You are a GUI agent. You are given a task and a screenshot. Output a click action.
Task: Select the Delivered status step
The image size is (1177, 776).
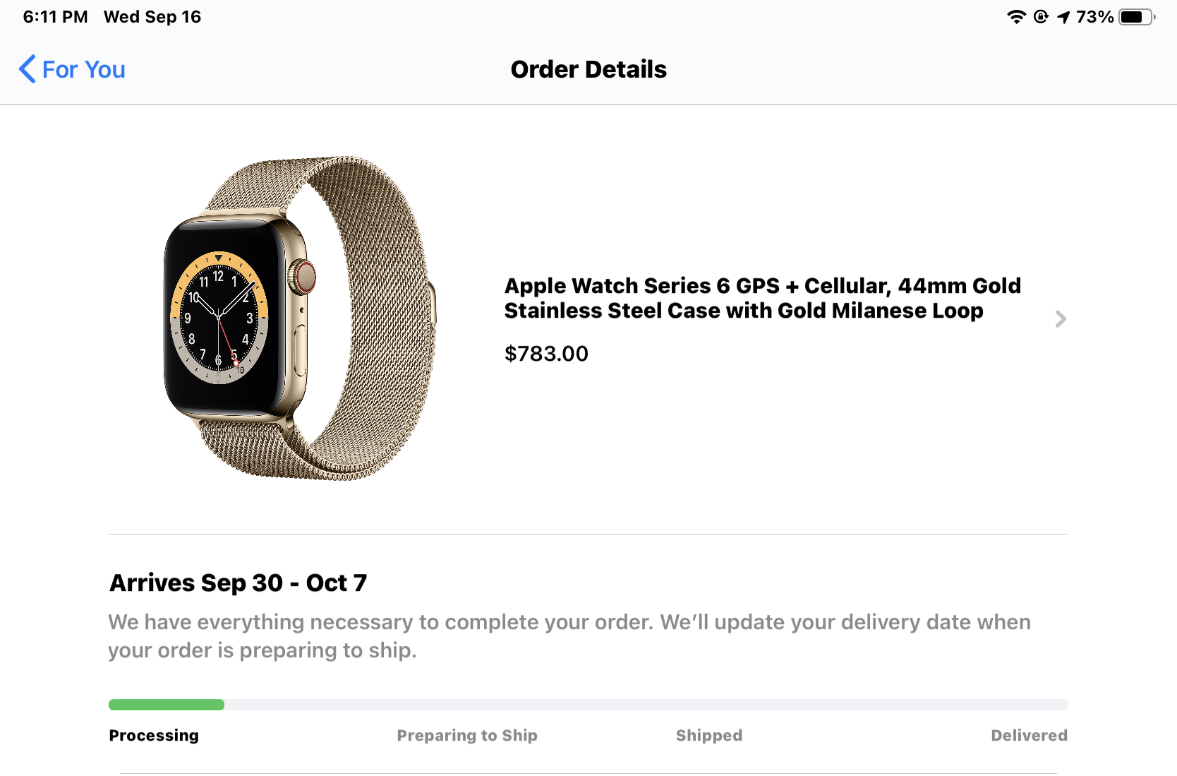click(1029, 736)
